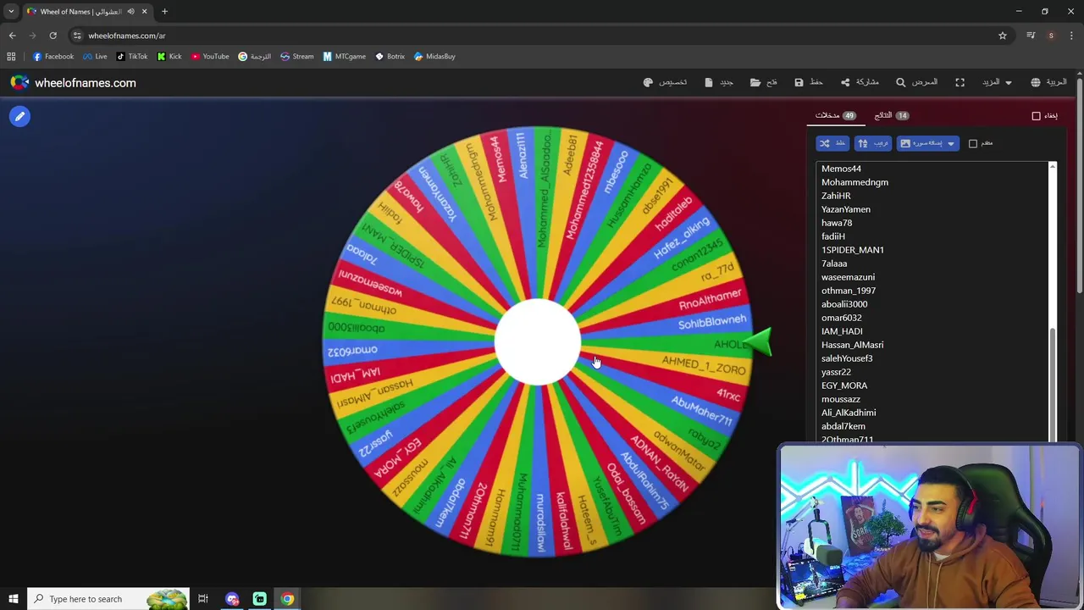1084x610 pixels.
Task: Enable the Advanced (متقدم) checkbox
Action: (x=973, y=143)
